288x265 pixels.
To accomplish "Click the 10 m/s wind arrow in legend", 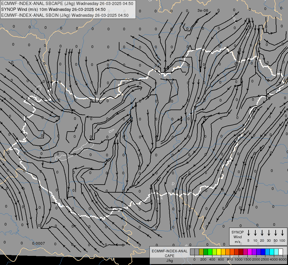I will coord(255,233).
